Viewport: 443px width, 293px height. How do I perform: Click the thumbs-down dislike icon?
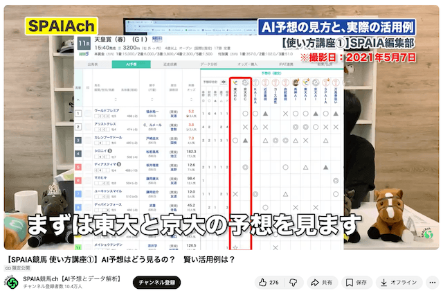293,282
